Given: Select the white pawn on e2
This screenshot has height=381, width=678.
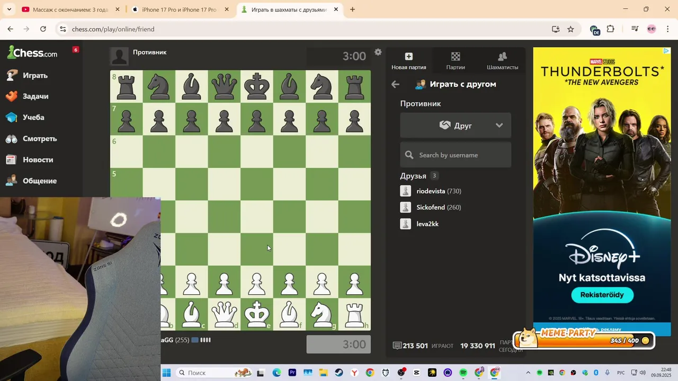Looking at the screenshot, I should [257, 282].
